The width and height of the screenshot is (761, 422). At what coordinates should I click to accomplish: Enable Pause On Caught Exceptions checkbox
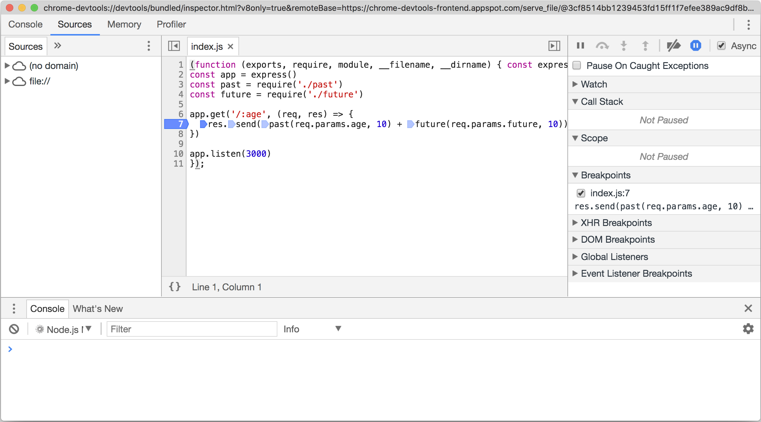point(577,66)
